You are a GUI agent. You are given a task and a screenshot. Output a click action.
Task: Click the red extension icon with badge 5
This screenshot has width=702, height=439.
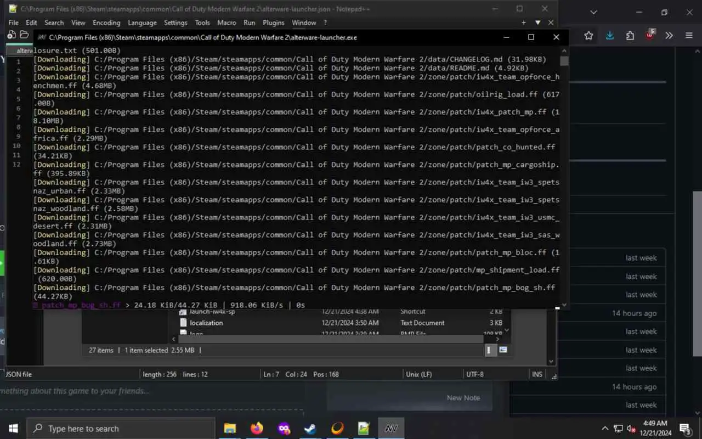(650, 35)
